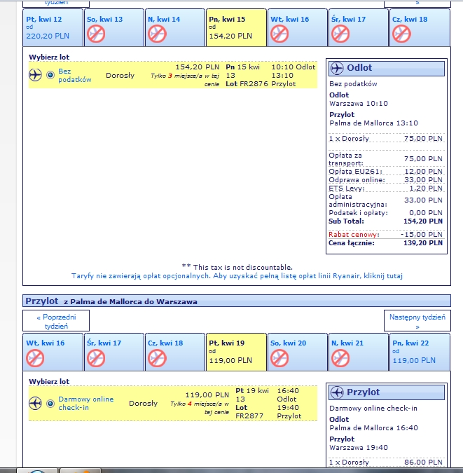The height and width of the screenshot is (473, 463).
Task: Click no-flight icon under departure Śr, kwi 17
Action: 340,34
